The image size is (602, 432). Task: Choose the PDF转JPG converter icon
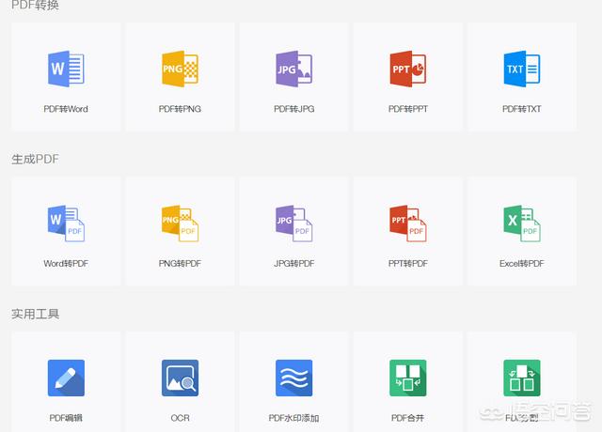tap(294, 69)
